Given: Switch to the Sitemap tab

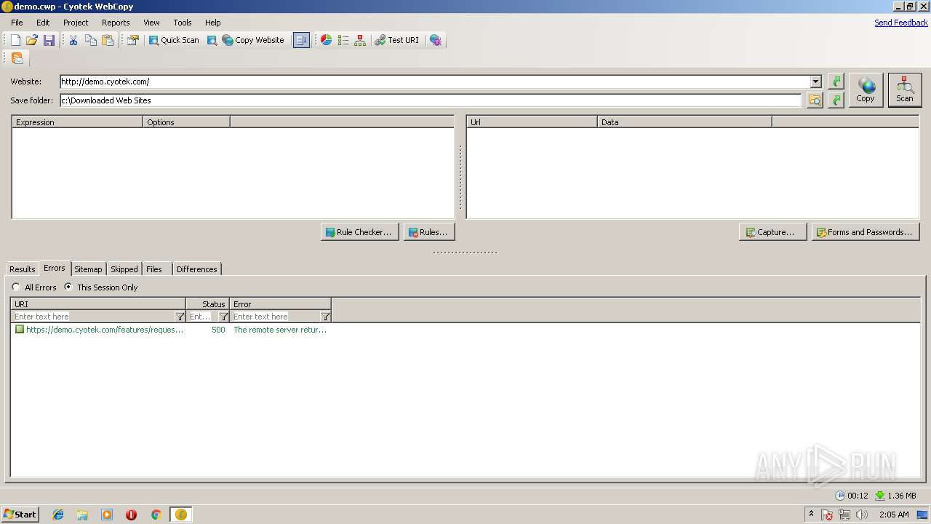Looking at the screenshot, I should coord(88,269).
